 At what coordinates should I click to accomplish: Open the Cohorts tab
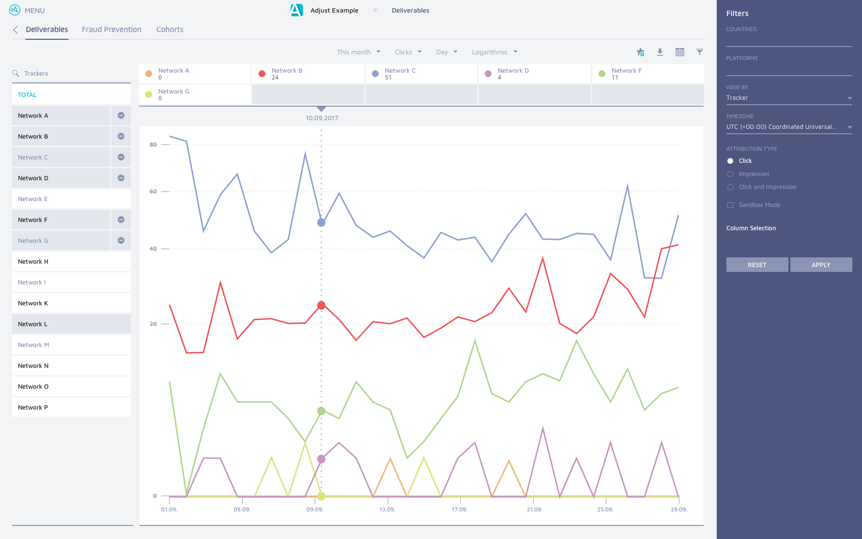pos(169,29)
